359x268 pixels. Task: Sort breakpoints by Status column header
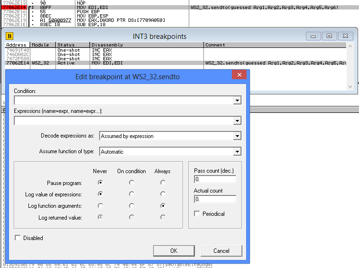pyautogui.click(x=73, y=45)
